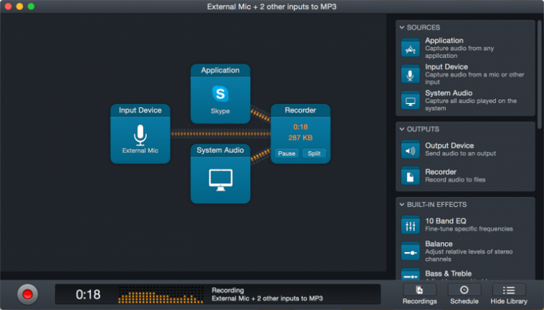Click the Input Device microphone icon in library
544x310 pixels.
(411, 74)
